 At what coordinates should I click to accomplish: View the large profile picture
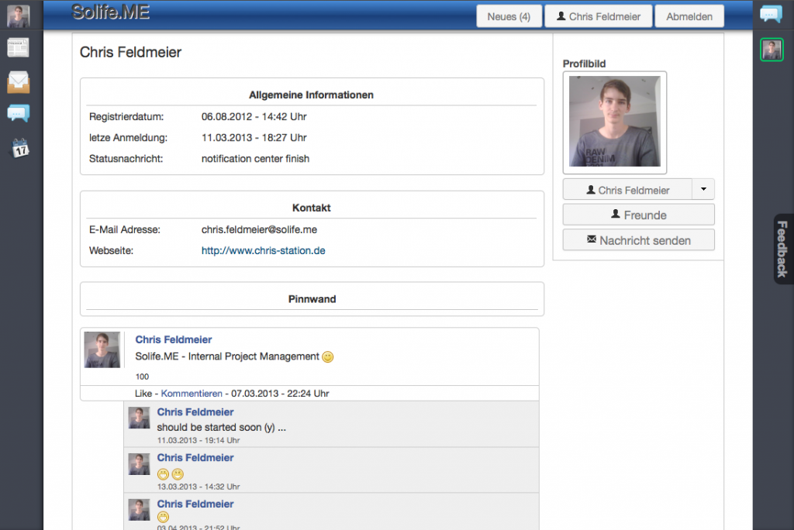tap(615, 122)
